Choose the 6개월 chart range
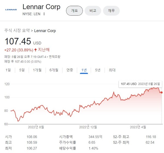 click(54, 70)
